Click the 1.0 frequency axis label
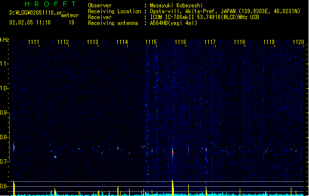The width and height of the screenshot is (309, 196). coord(4,88)
